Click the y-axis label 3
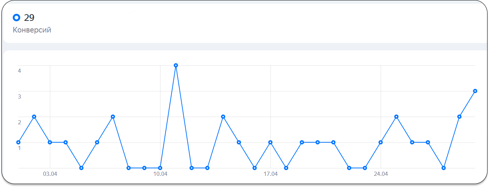Viewport: 489px width, 187px height. tap(19, 96)
